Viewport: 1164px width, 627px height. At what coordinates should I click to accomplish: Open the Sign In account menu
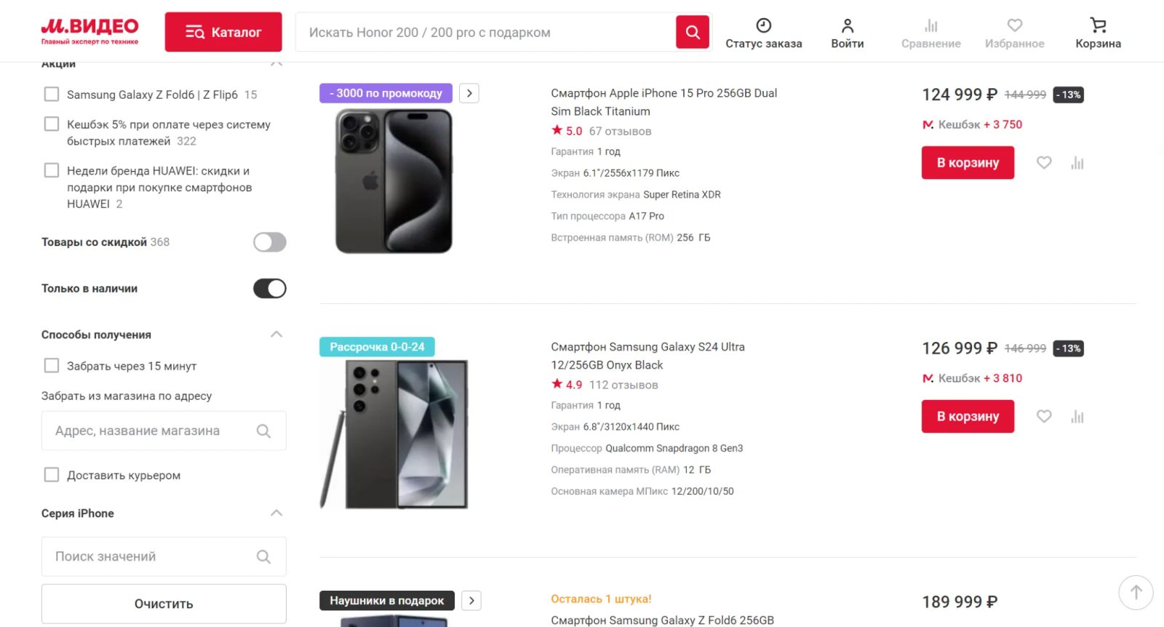847,33
